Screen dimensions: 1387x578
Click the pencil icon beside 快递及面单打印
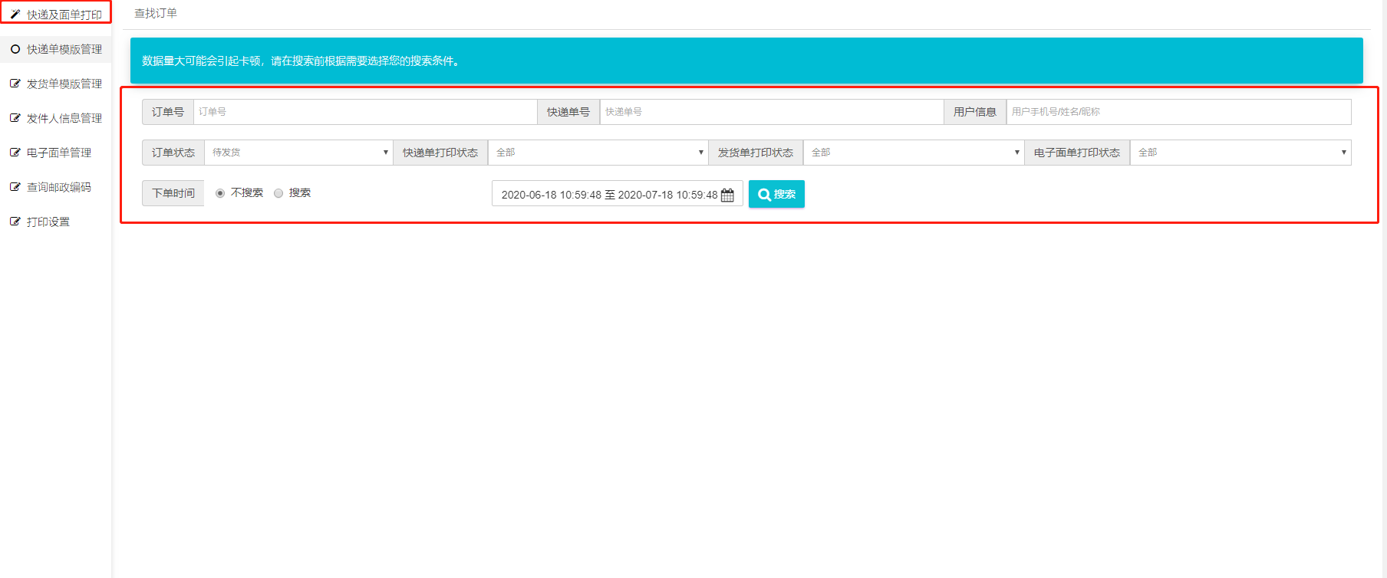point(15,15)
